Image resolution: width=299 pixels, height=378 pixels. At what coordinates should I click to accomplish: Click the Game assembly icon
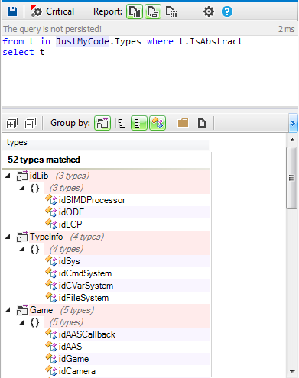coord(22,310)
